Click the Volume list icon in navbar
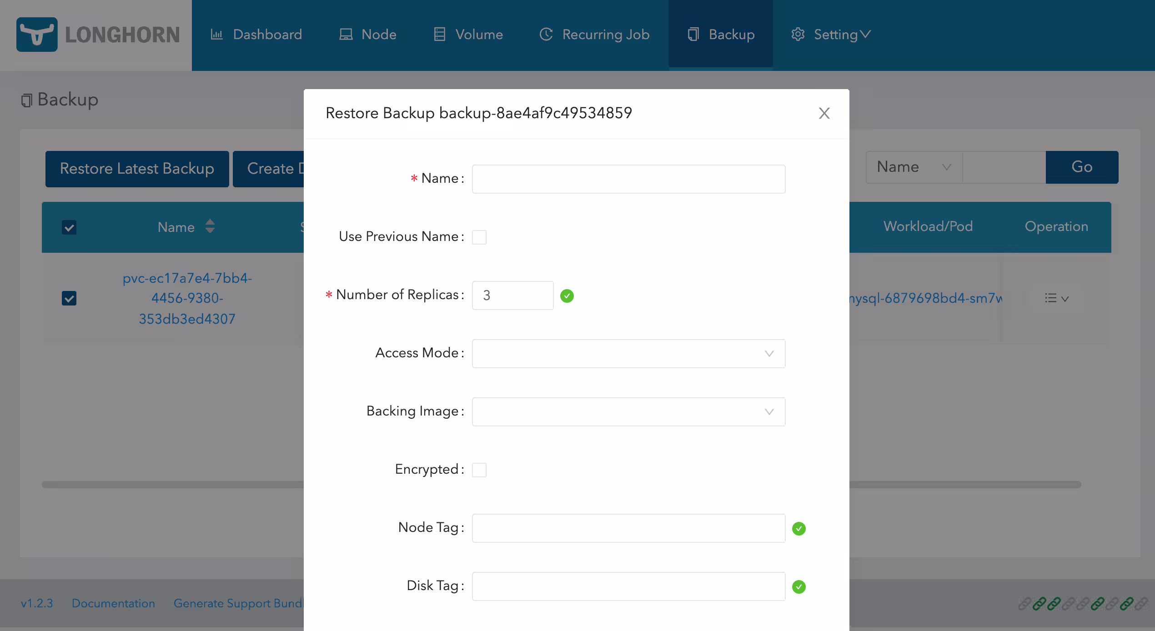This screenshot has width=1155, height=631. (x=439, y=35)
